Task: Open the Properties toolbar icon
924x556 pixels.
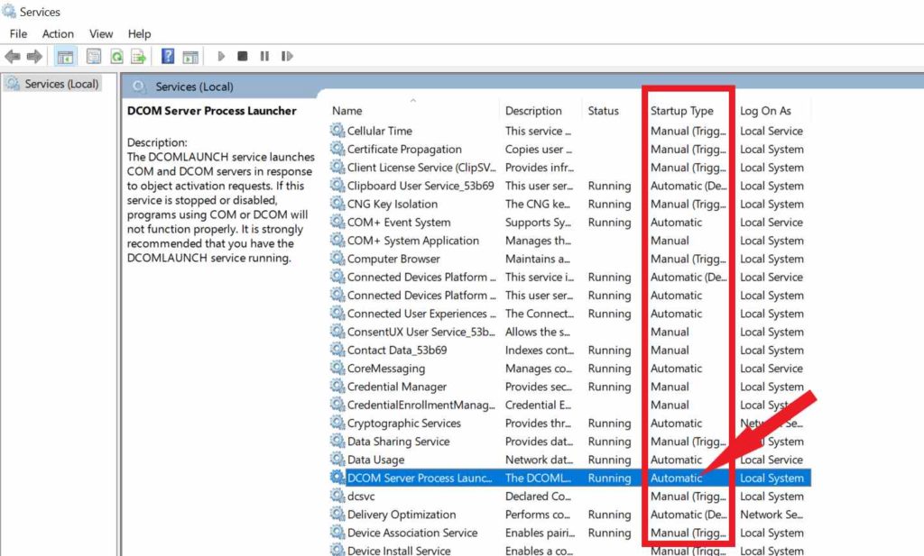Action: click(x=94, y=57)
